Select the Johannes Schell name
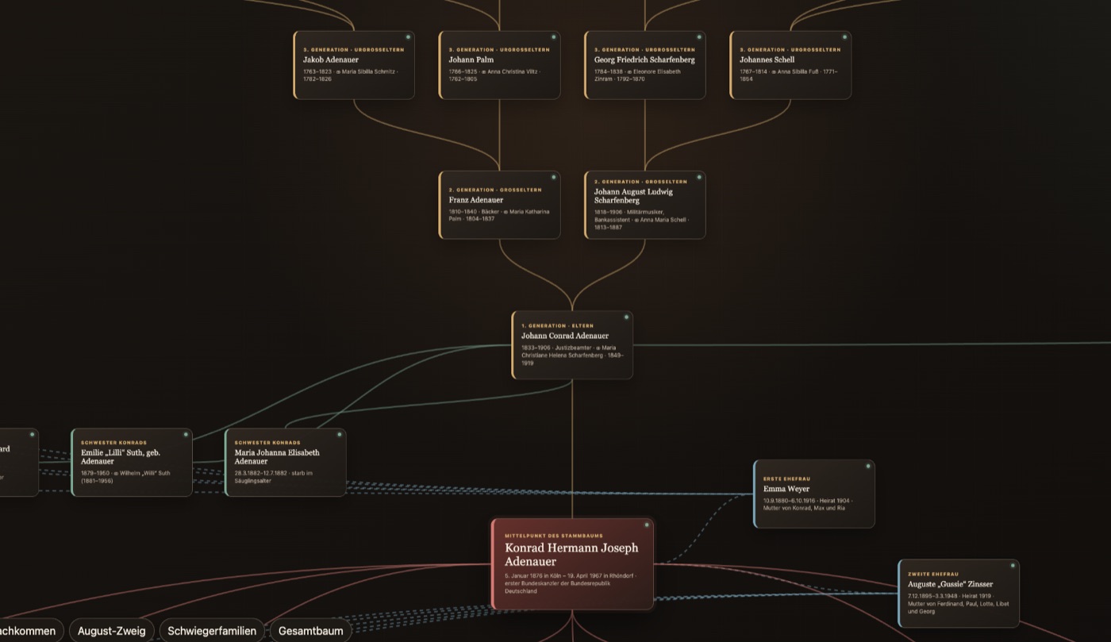The width and height of the screenshot is (1111, 642). click(767, 60)
